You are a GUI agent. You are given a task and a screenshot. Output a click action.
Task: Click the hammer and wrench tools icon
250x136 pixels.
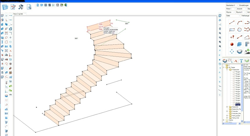coord(21,6)
